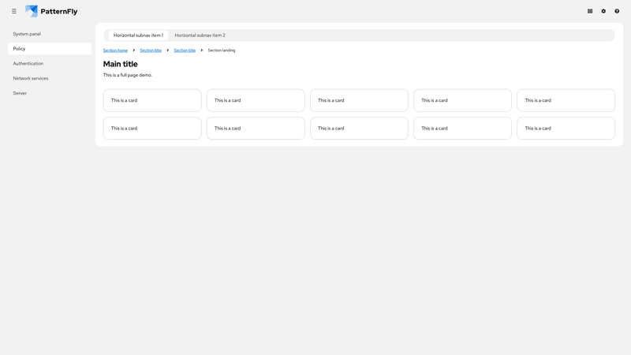Select the first card in the top row
The image size is (631, 355).
pos(152,100)
